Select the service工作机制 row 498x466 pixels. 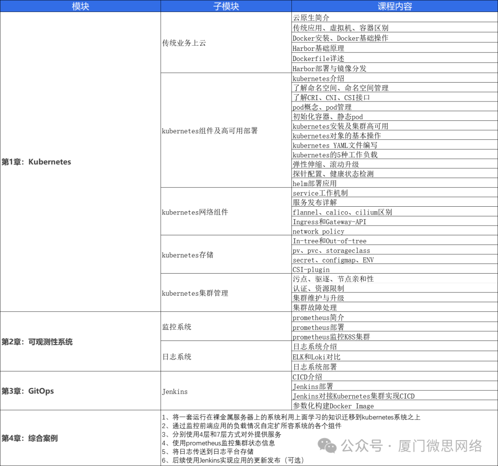394,192
